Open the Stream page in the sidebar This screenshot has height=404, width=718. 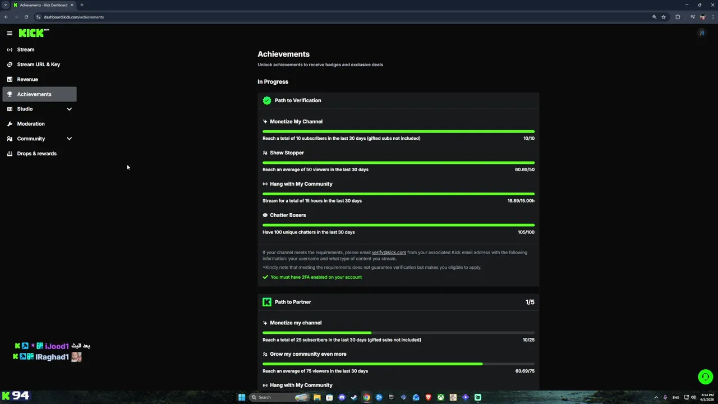(x=39, y=49)
